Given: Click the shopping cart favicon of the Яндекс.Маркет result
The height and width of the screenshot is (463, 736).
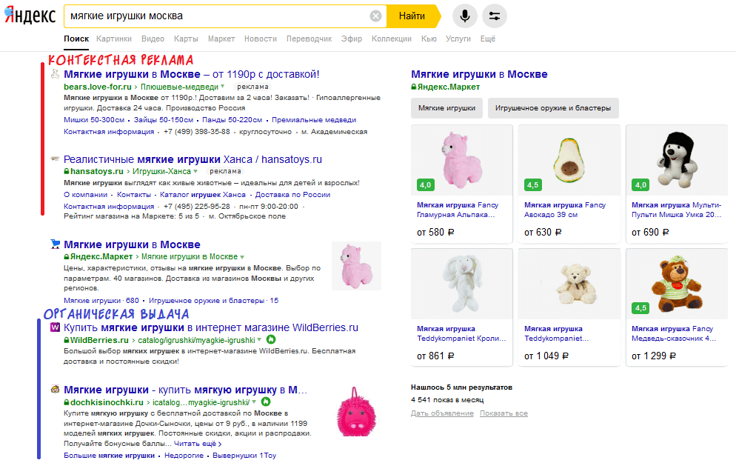Looking at the screenshot, I should [x=55, y=244].
